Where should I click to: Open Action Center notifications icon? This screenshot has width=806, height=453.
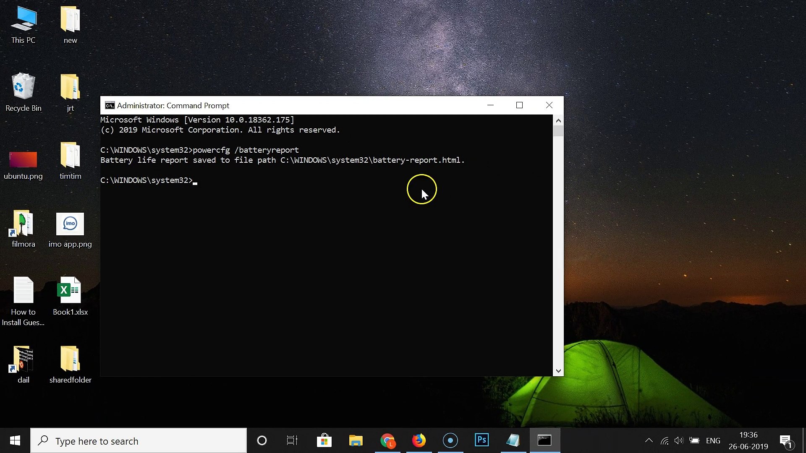(786, 441)
